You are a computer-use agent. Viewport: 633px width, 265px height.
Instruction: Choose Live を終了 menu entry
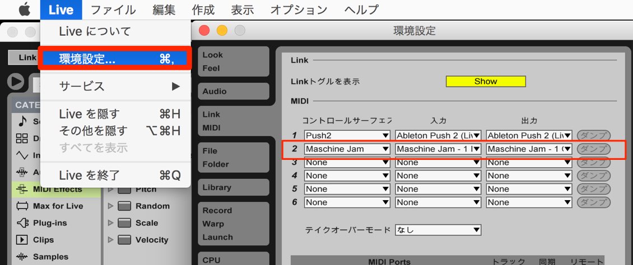coord(115,175)
